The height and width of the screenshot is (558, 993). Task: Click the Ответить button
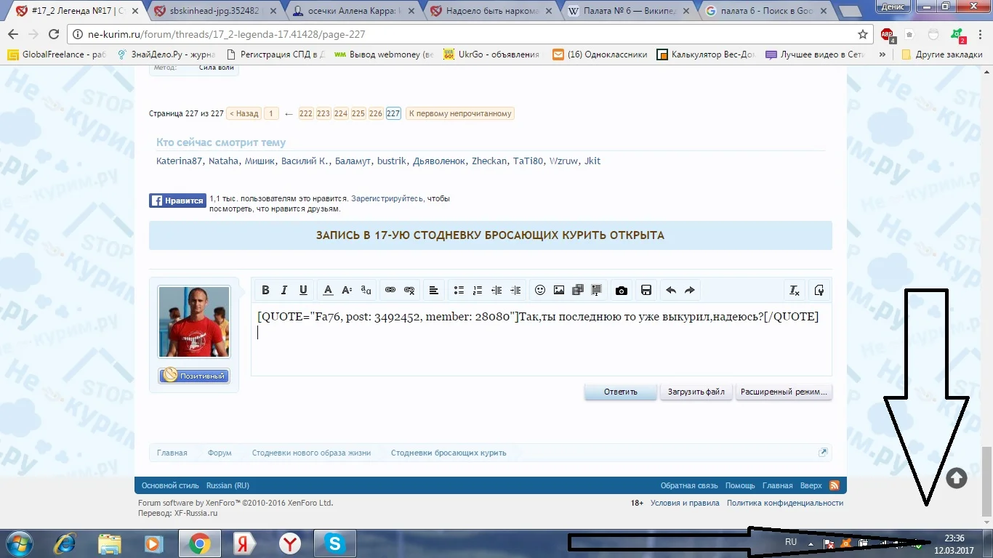point(620,392)
